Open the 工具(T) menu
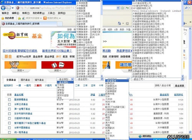 (x=51, y=13)
